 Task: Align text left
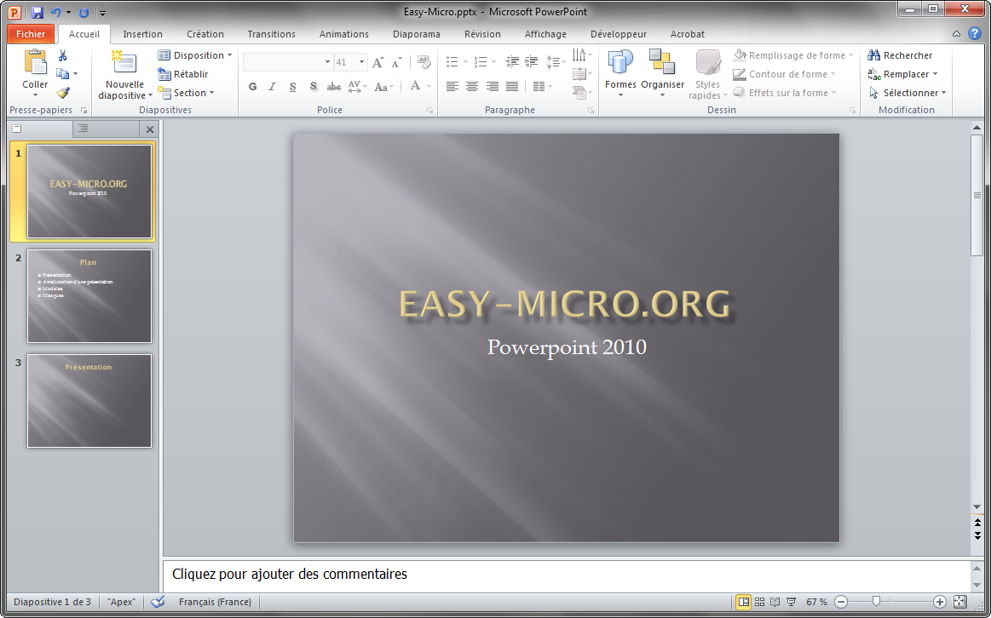coord(452,87)
